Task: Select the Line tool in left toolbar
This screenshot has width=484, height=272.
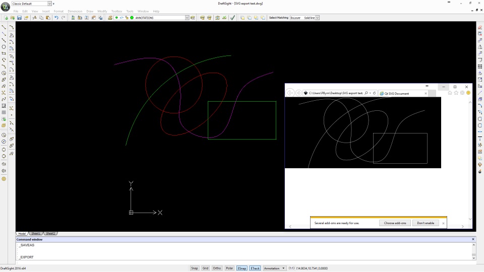Action: (x=4, y=27)
